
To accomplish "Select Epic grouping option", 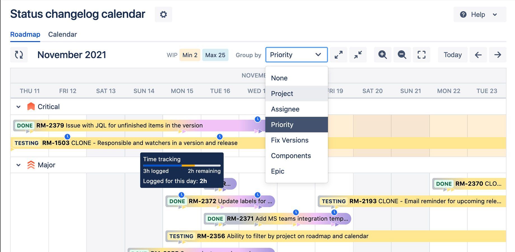I will 296,171.
